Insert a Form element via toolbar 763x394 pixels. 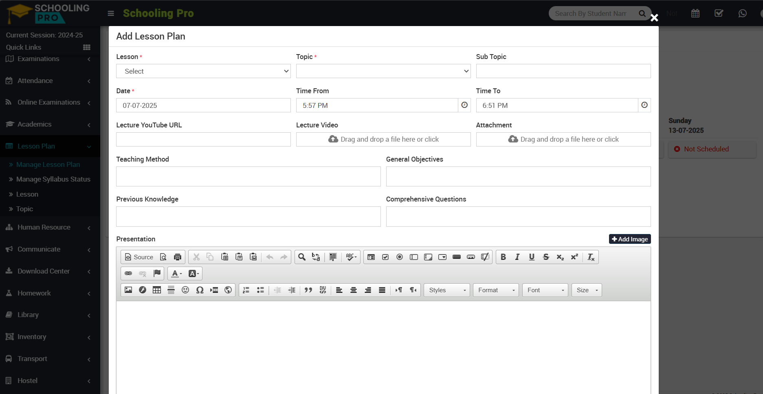click(x=371, y=257)
